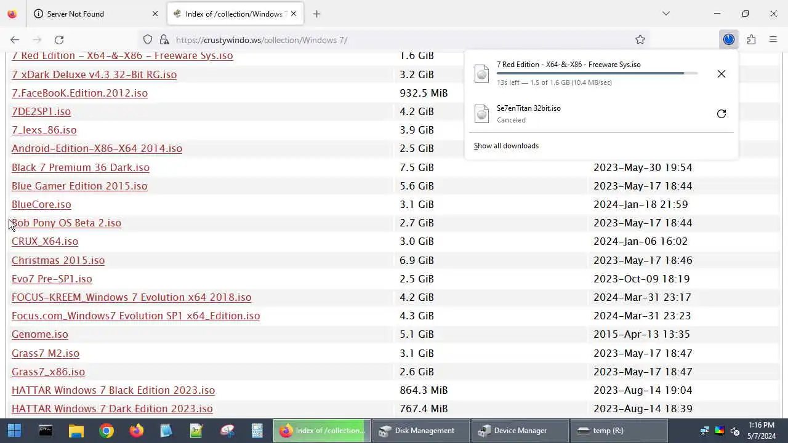Viewport: 788px width, 443px height.
Task: Open the Firefox extensions puzzle icon
Action: point(751,39)
